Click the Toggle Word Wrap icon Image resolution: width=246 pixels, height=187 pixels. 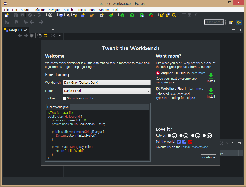click(x=184, y=15)
